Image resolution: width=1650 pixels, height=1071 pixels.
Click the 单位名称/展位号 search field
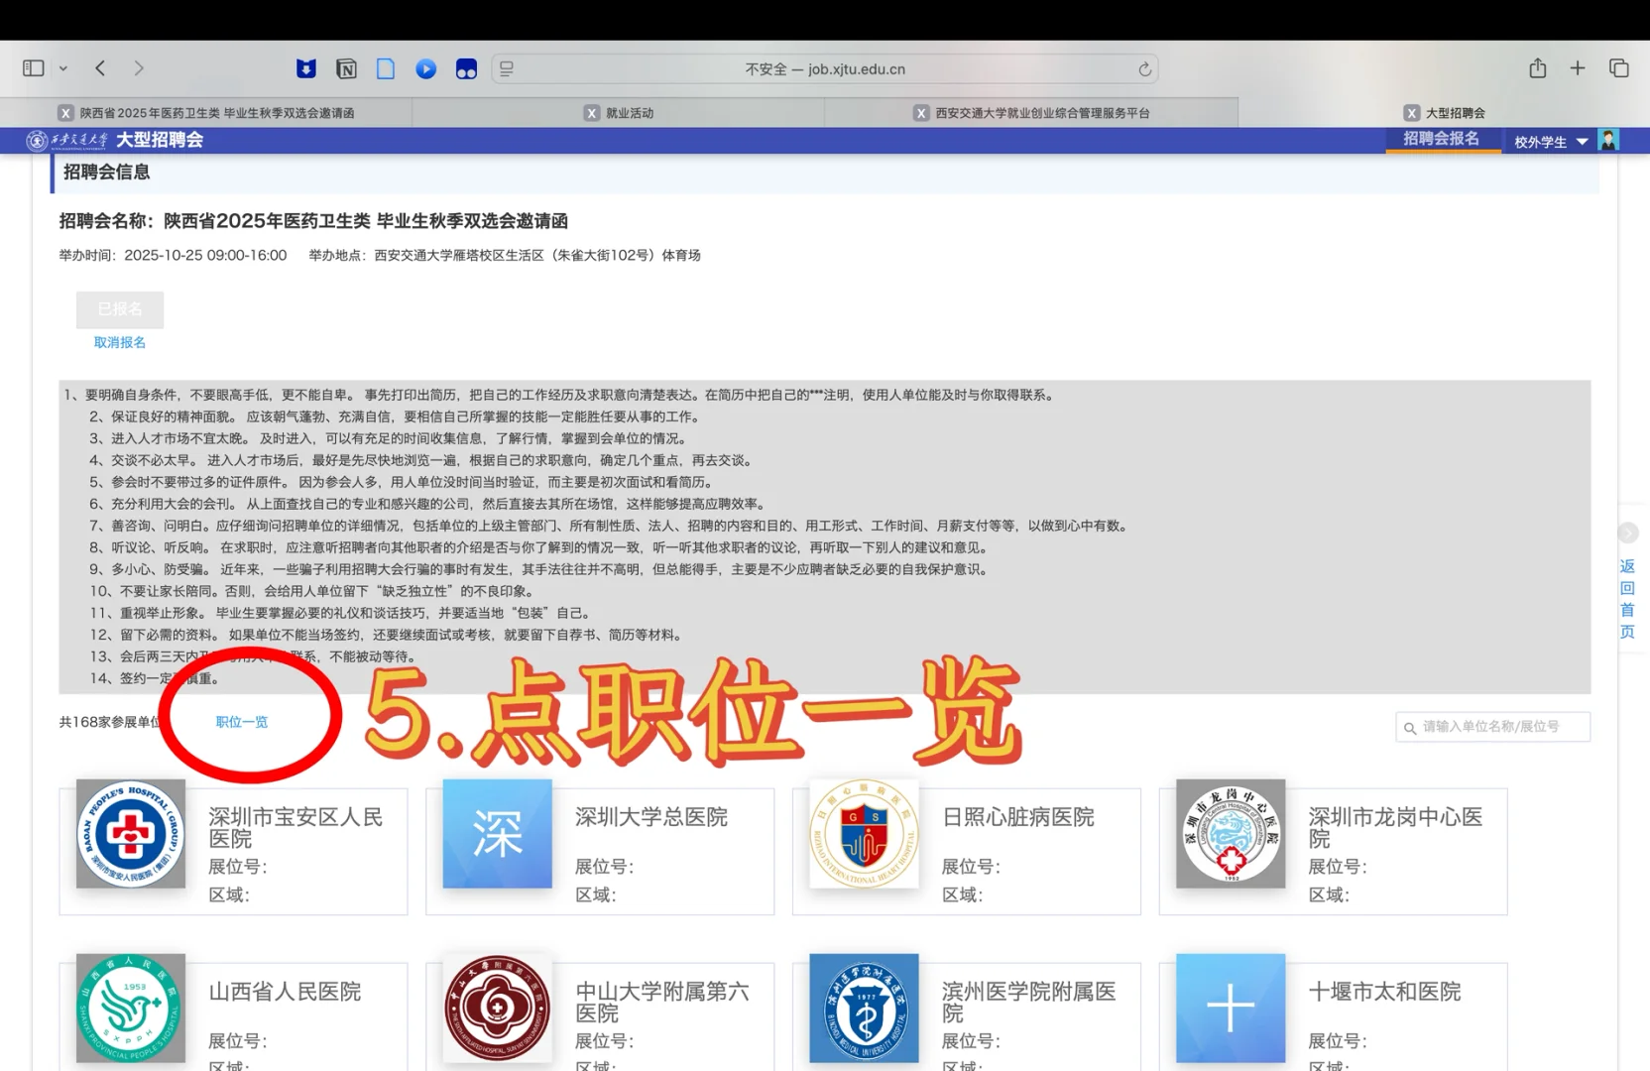click(x=1492, y=727)
